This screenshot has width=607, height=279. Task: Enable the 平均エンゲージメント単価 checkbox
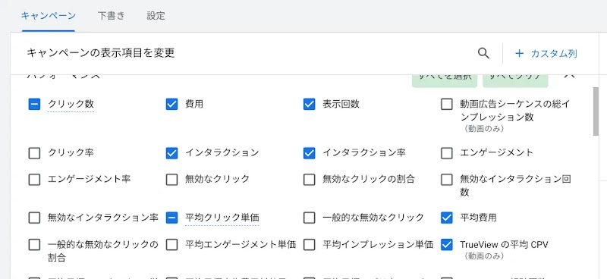click(172, 245)
